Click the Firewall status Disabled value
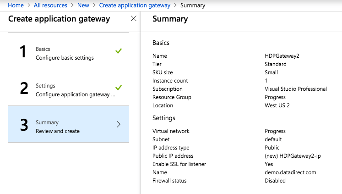The width and height of the screenshot is (342, 194). 275,181
